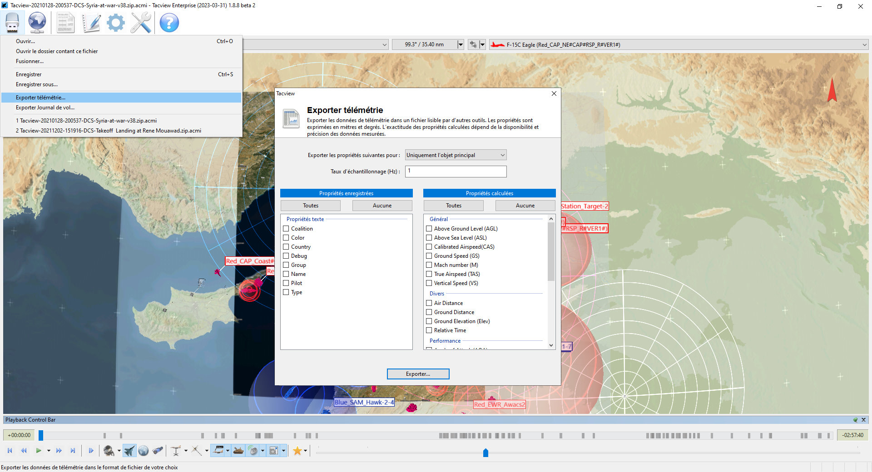This screenshot has height=472, width=872.
Task: Open recent file Takeoff Landing at Rene Mouawad
Action: coord(121,131)
